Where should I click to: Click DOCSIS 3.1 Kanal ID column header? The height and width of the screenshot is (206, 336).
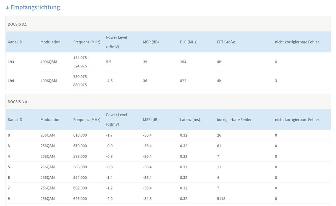click(15, 42)
